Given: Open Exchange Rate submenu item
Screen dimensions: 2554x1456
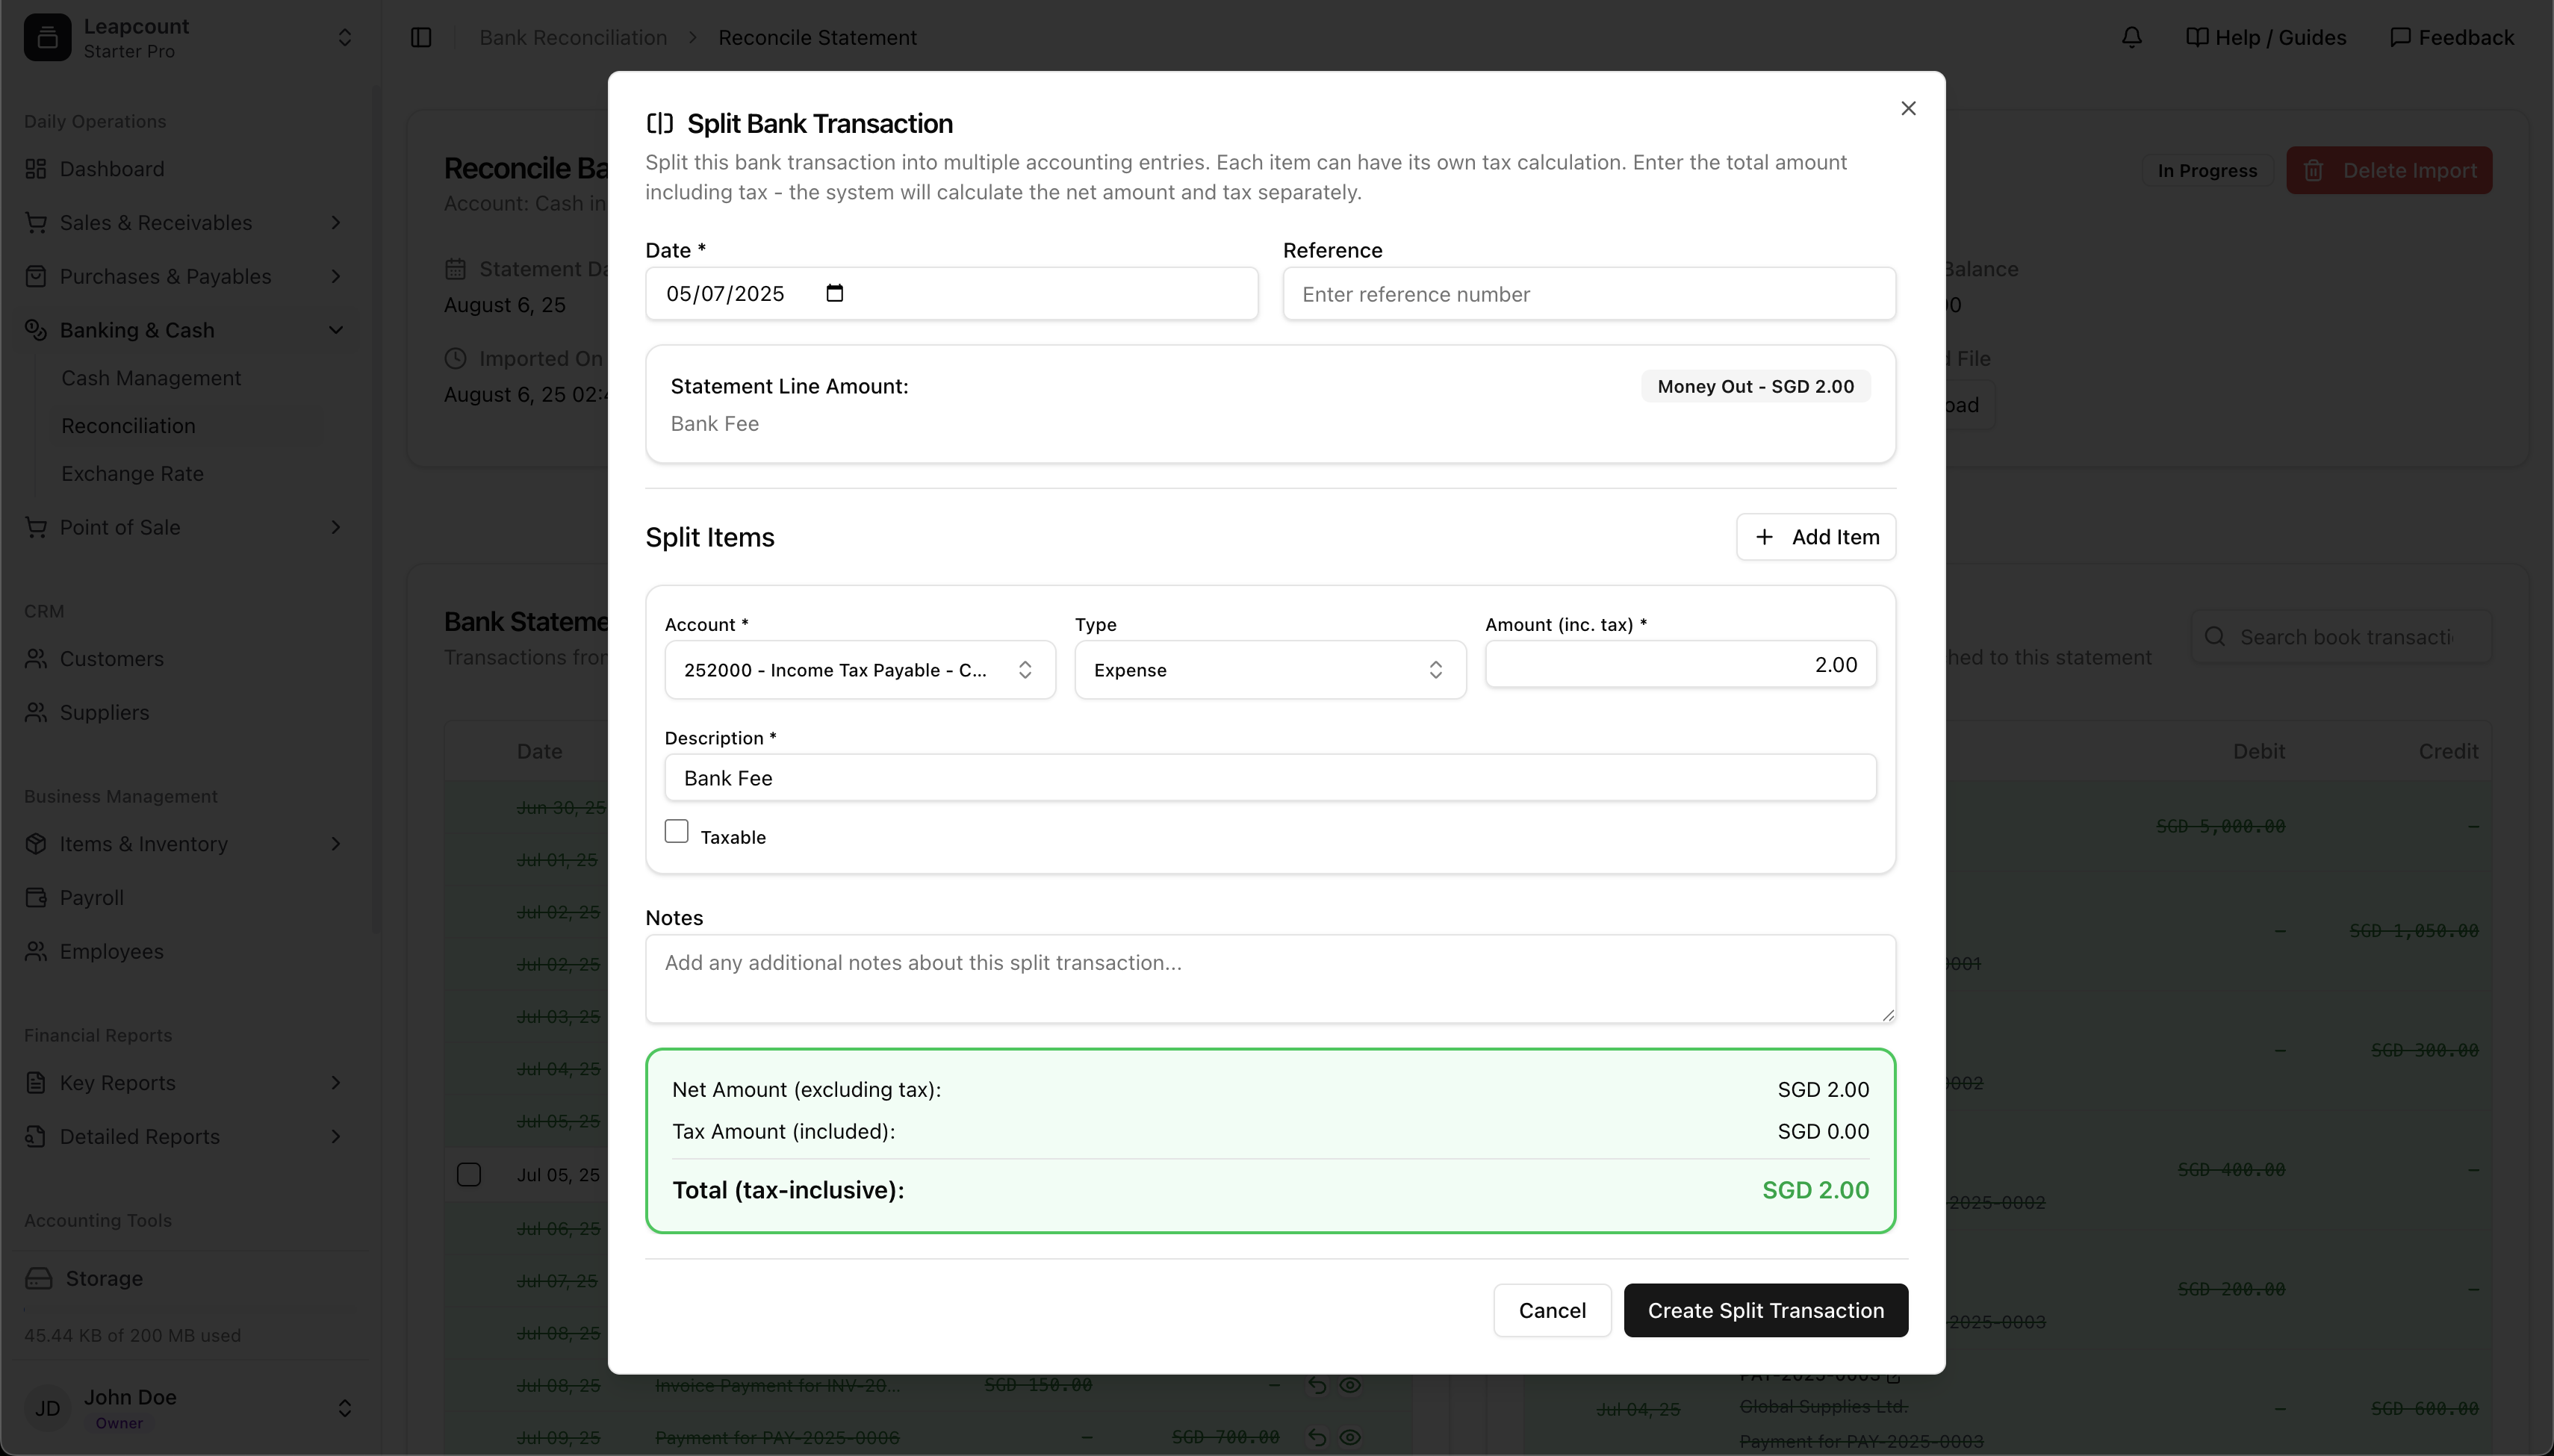Looking at the screenshot, I should click(132, 474).
